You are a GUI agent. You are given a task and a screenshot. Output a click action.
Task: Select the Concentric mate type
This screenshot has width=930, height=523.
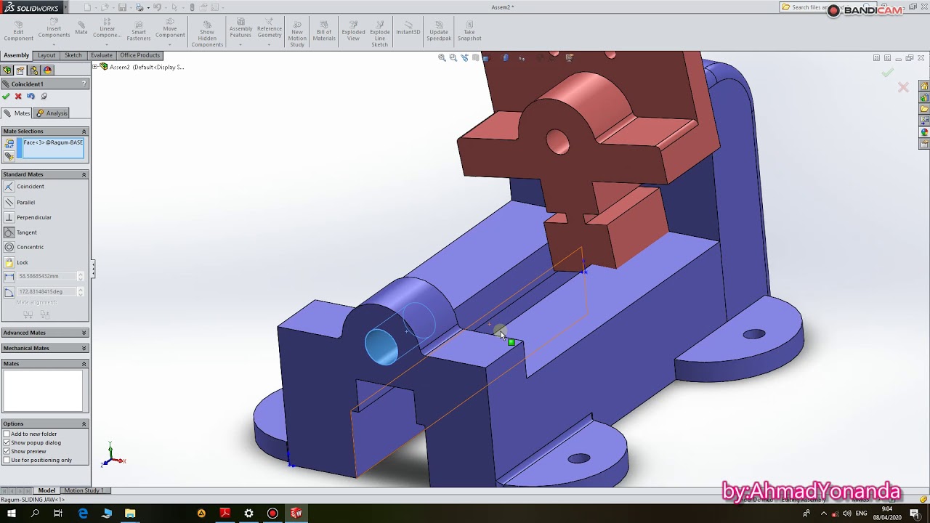point(24,247)
